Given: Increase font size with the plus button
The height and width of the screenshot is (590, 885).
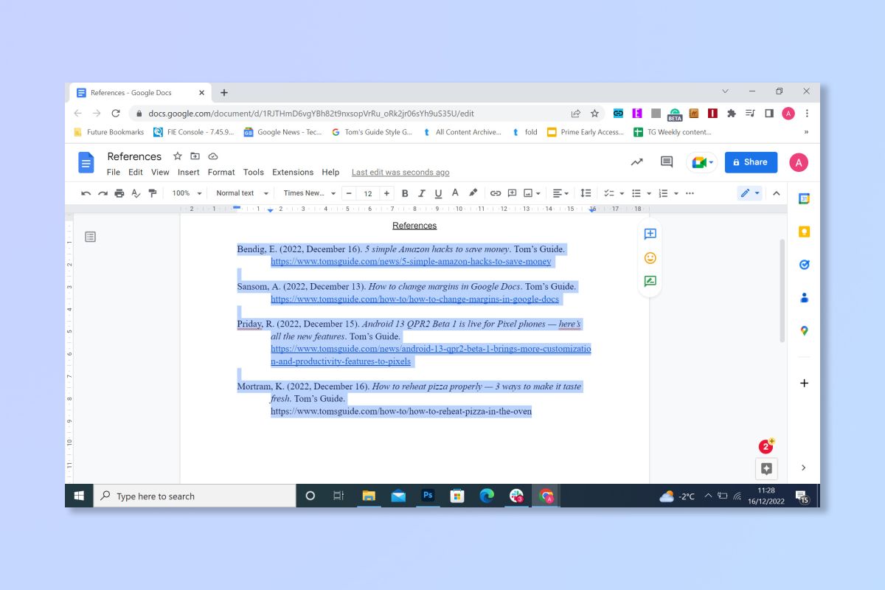Looking at the screenshot, I should point(386,193).
